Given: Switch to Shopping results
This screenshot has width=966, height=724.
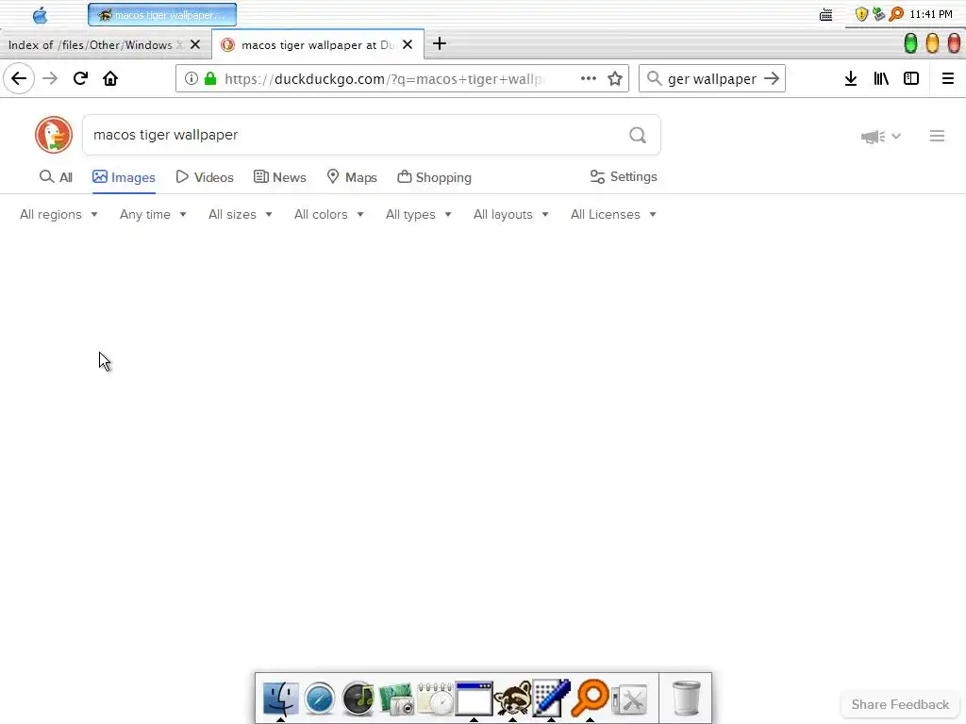Looking at the screenshot, I should (434, 177).
